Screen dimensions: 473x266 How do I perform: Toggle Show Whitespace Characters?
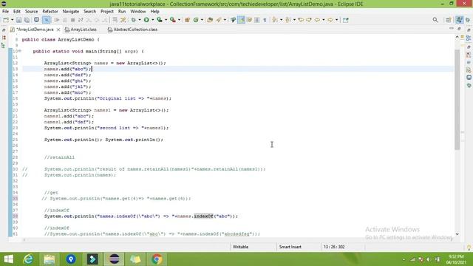point(265,20)
